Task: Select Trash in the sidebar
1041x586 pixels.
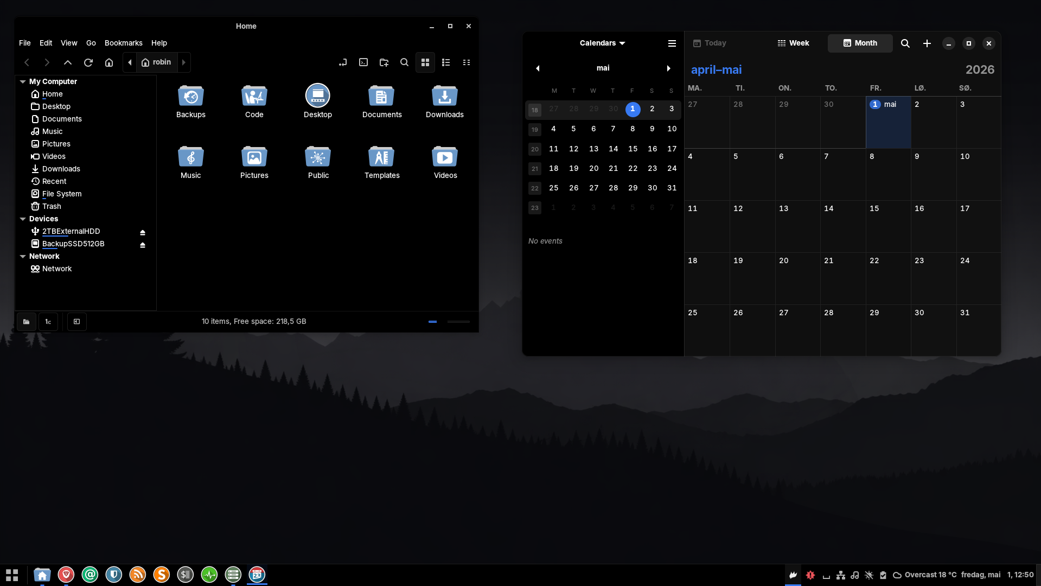Action: pos(52,206)
